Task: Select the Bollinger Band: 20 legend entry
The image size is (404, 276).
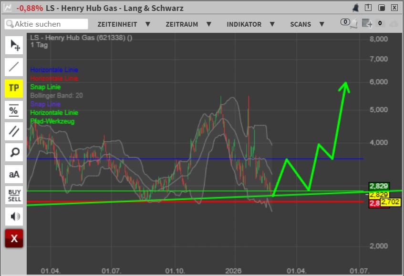Action: 56,96
